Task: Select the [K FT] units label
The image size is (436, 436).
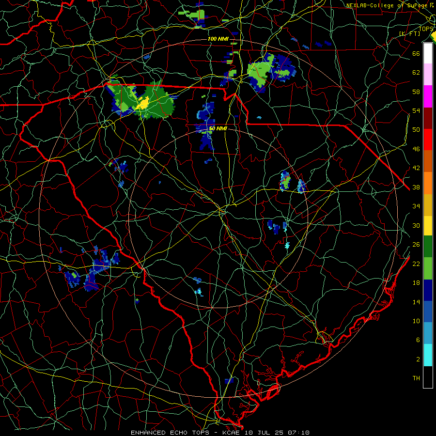Action: tap(410, 33)
